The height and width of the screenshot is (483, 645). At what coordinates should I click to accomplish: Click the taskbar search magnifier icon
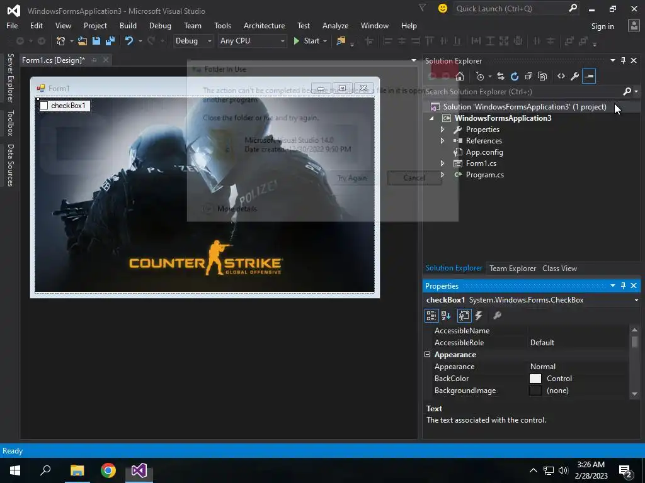click(x=45, y=470)
